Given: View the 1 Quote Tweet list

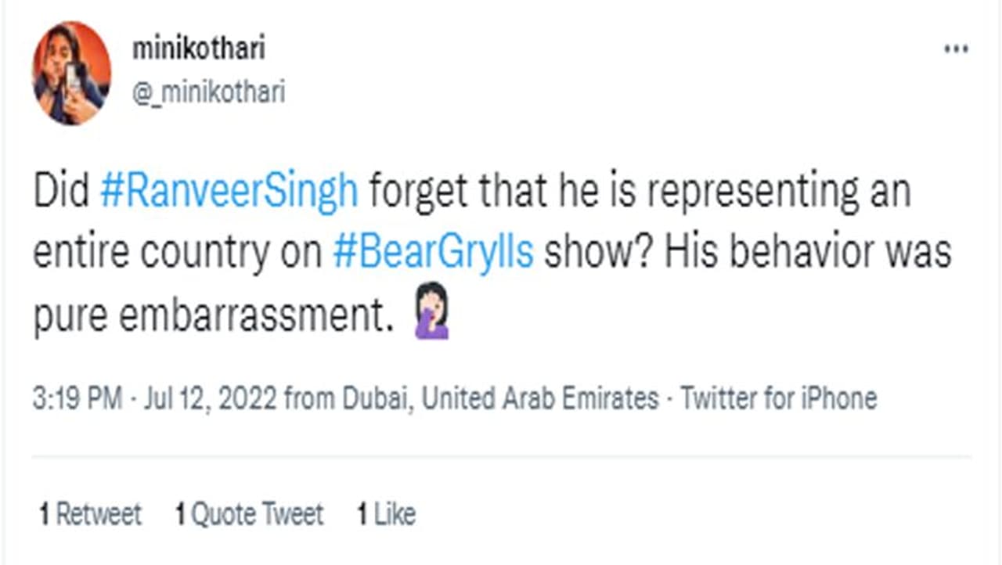Looking at the screenshot, I should tap(250, 514).
